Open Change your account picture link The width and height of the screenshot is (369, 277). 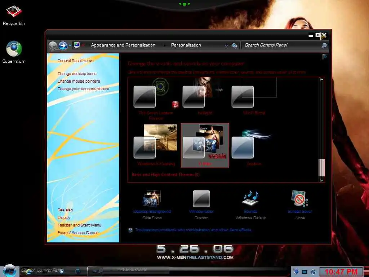(x=83, y=89)
